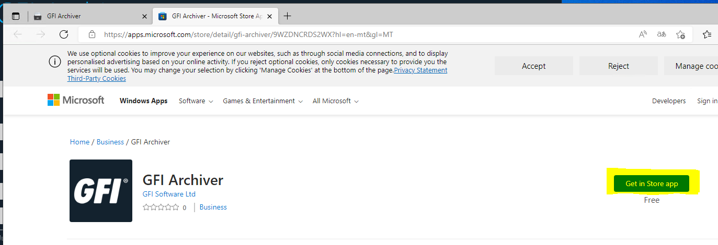Open the Business category link

tap(213, 207)
